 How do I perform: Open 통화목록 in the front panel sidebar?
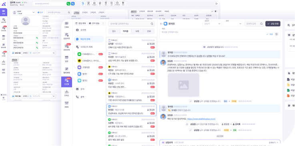[x=66, y=70]
